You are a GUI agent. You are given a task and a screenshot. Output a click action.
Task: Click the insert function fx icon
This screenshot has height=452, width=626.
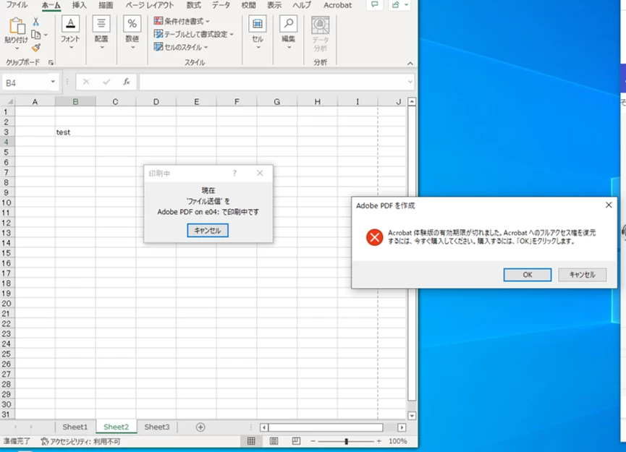(127, 82)
